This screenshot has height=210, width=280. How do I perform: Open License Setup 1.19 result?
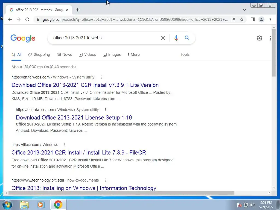pos(74,118)
